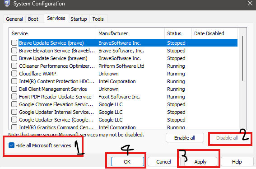This screenshot has width=256, height=169.
Task: Toggle Foxit PDF Reader Update Service checkbox
Action: click(14, 97)
